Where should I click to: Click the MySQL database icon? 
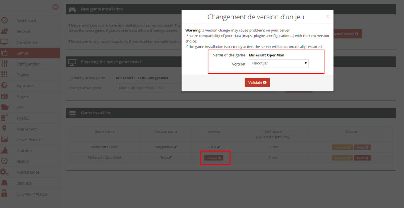click(4, 118)
